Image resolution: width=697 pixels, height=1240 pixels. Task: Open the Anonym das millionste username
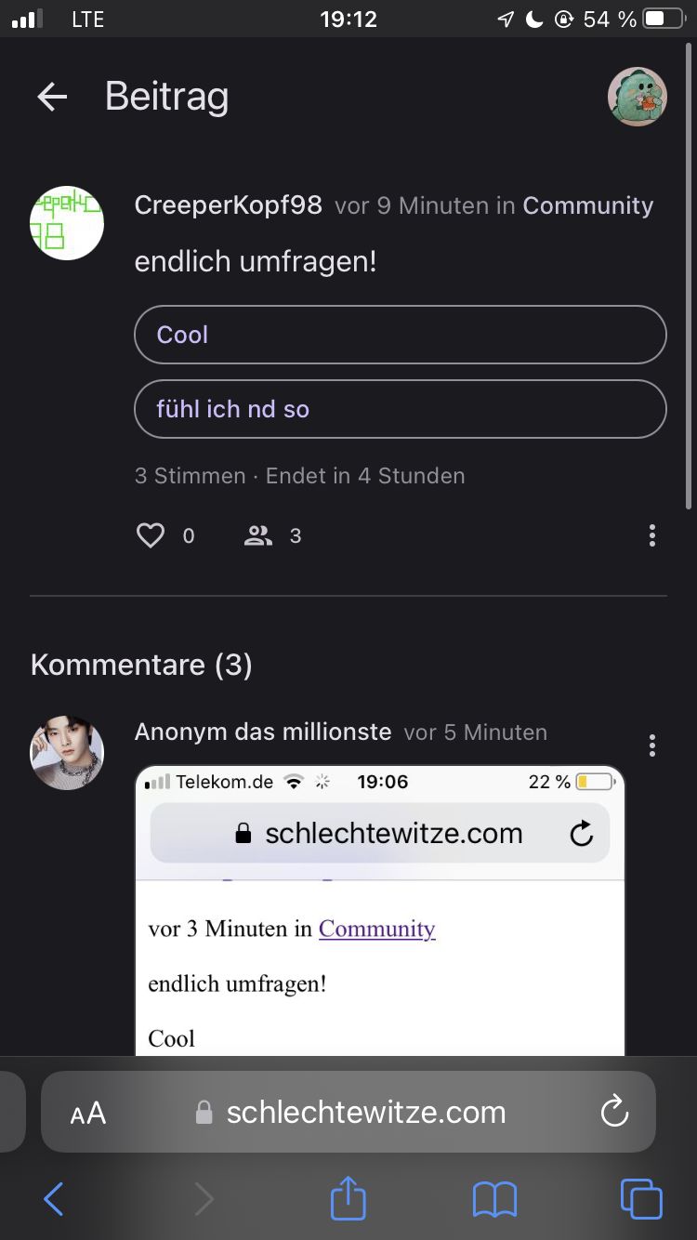pyautogui.click(x=263, y=732)
